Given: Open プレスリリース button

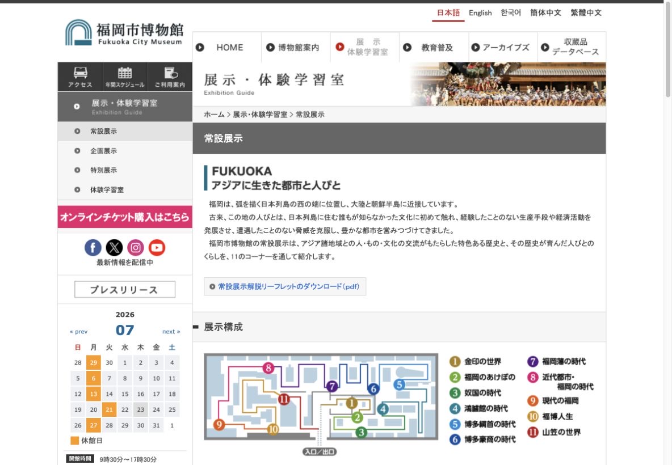Looking at the screenshot, I should point(125,289).
